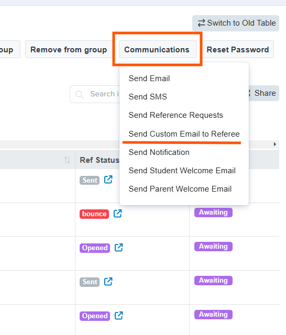Image resolution: width=286 pixels, height=335 pixels.
Task: Click the sort arrows icon in column header
Action: pos(67,160)
